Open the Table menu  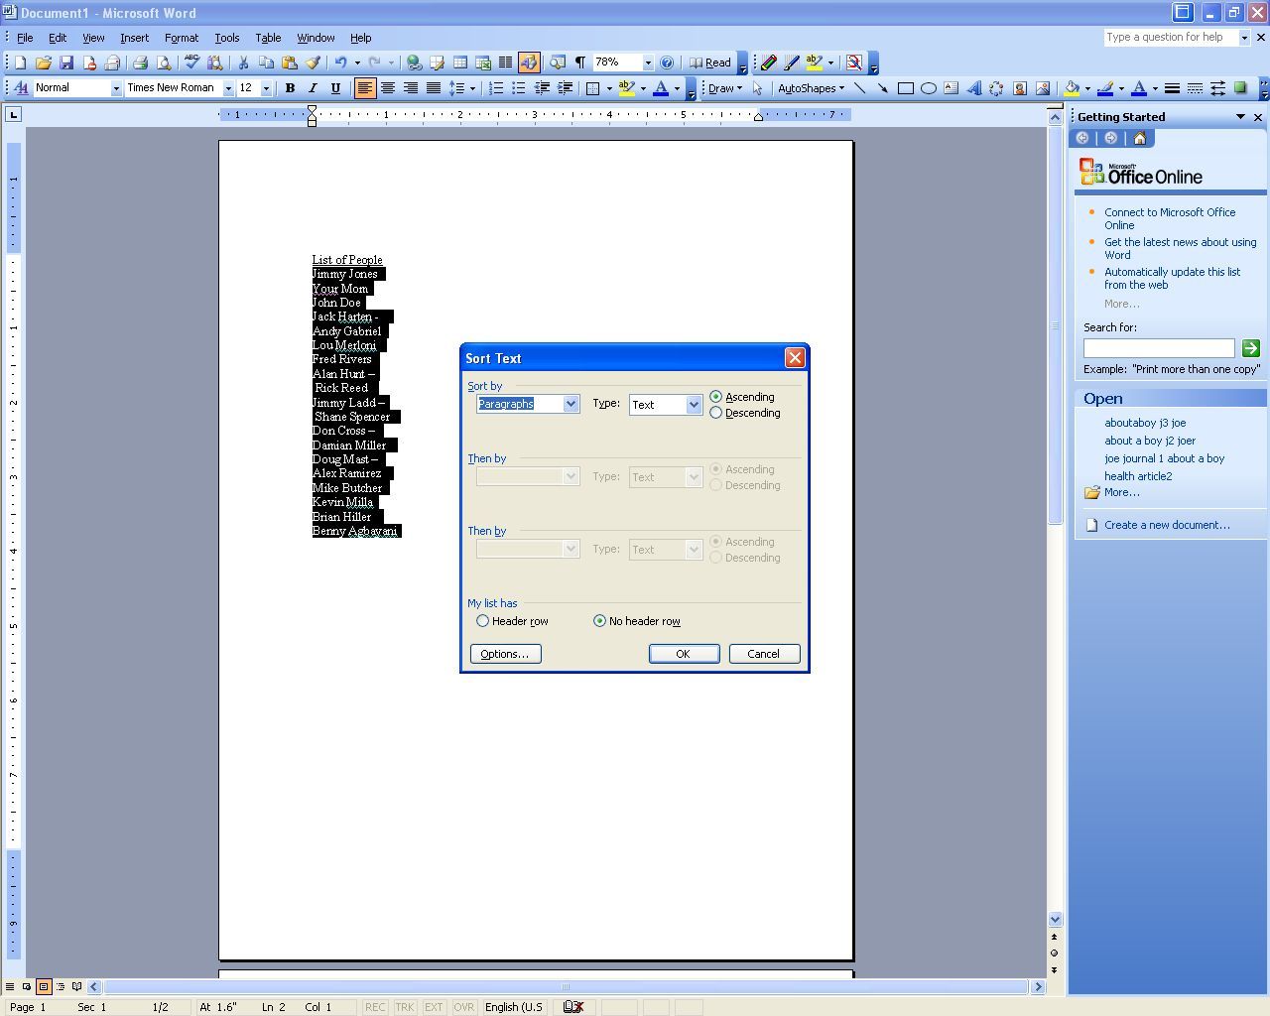click(268, 38)
